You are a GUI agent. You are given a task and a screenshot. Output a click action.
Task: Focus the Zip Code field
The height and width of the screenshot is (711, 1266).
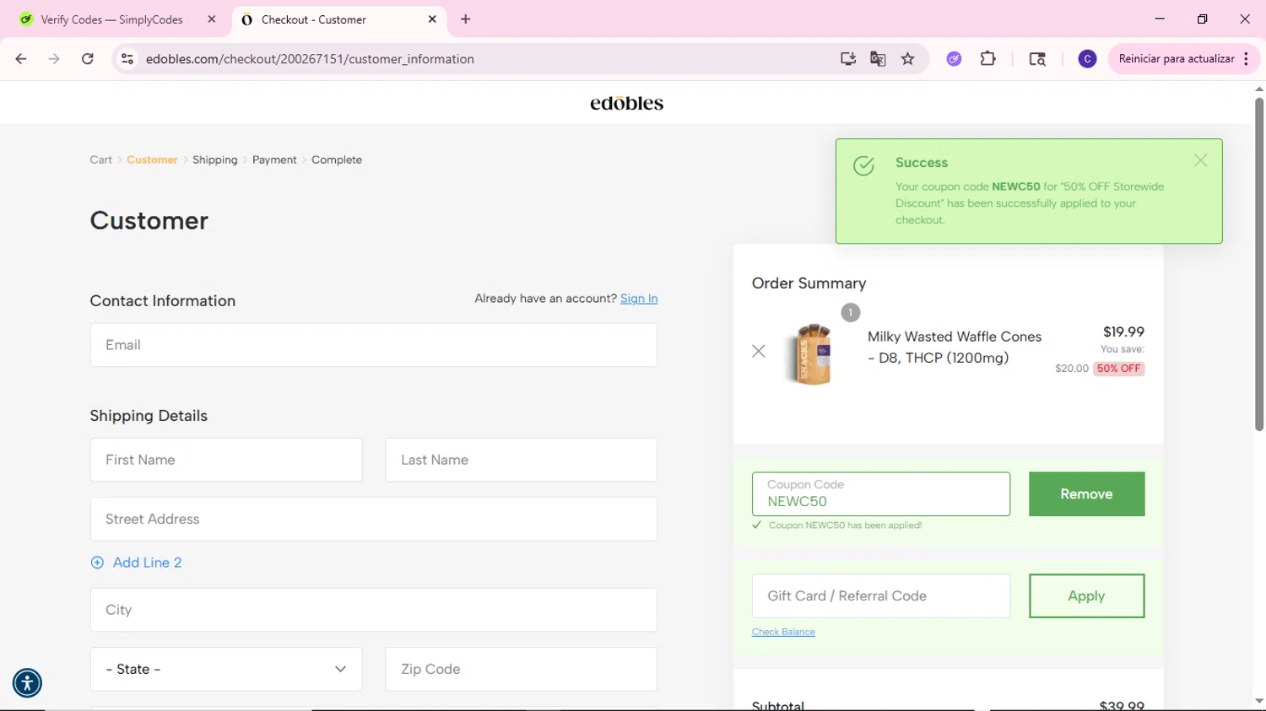521,669
